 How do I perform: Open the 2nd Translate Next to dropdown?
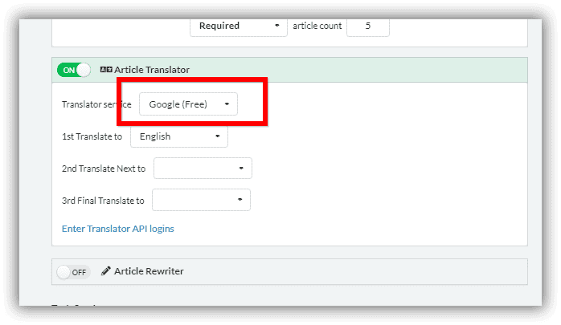[203, 168]
